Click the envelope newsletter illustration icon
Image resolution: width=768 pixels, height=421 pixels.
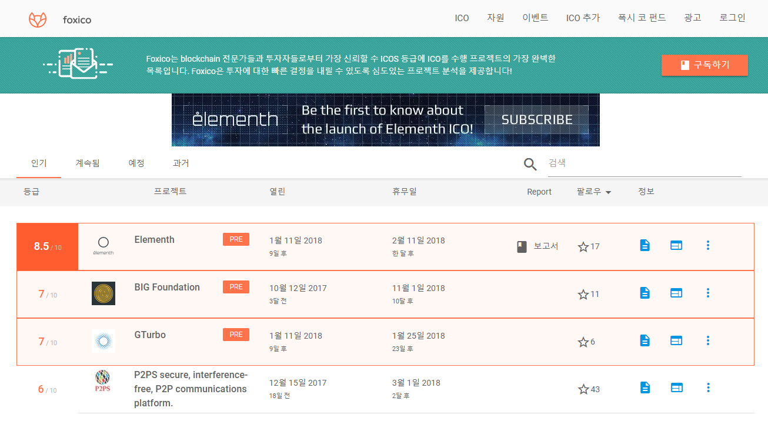point(78,64)
